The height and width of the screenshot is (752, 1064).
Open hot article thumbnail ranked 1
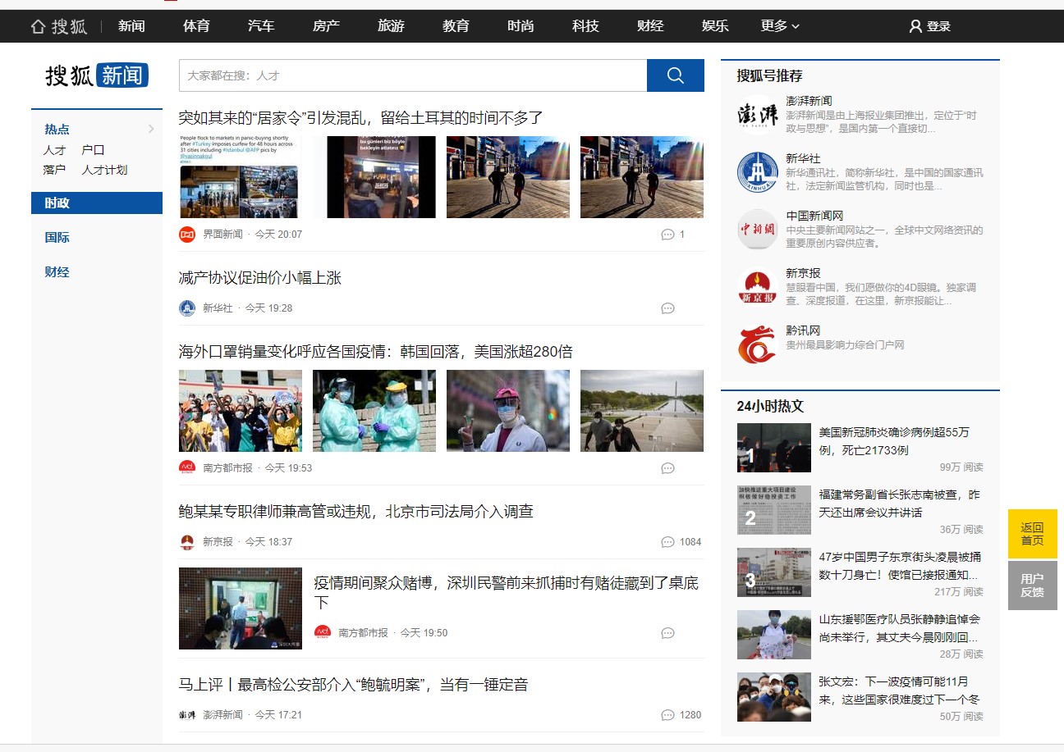click(x=774, y=448)
